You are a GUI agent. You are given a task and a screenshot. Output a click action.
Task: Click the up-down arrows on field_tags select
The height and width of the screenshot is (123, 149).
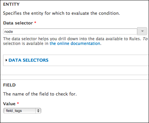[x=38, y=111]
